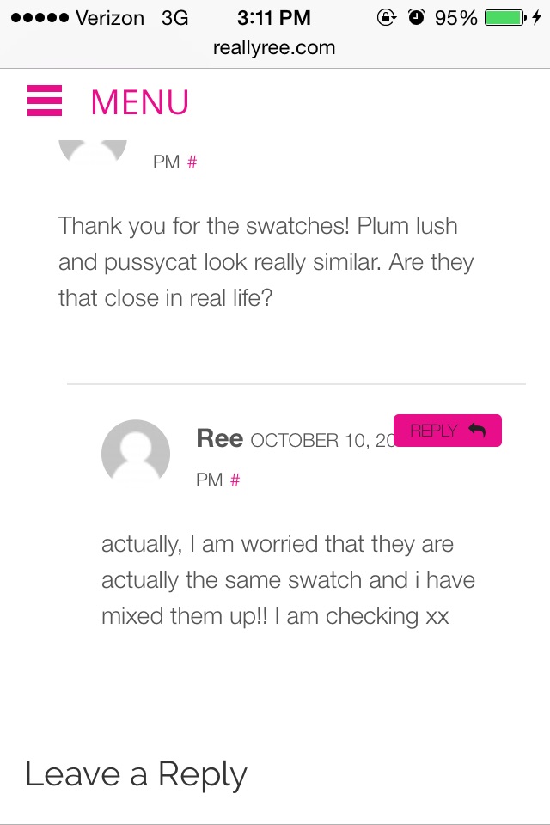Tap the 3:11 PM clock in status bar

click(273, 18)
